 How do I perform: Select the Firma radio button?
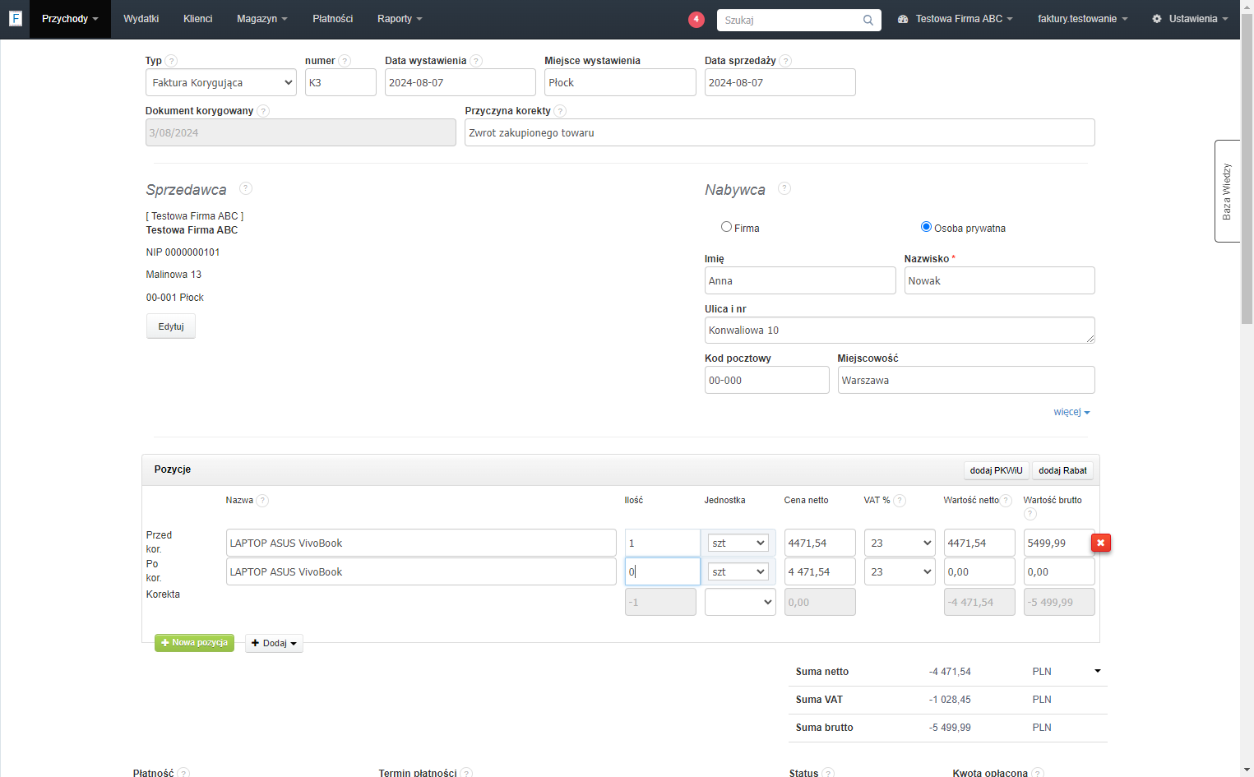[726, 227]
